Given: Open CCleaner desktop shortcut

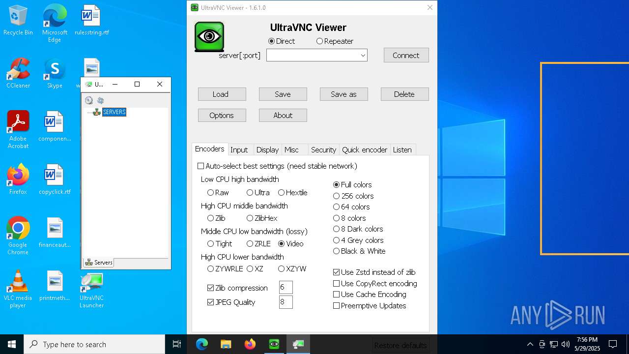Looking at the screenshot, I should pyautogui.click(x=18, y=74).
